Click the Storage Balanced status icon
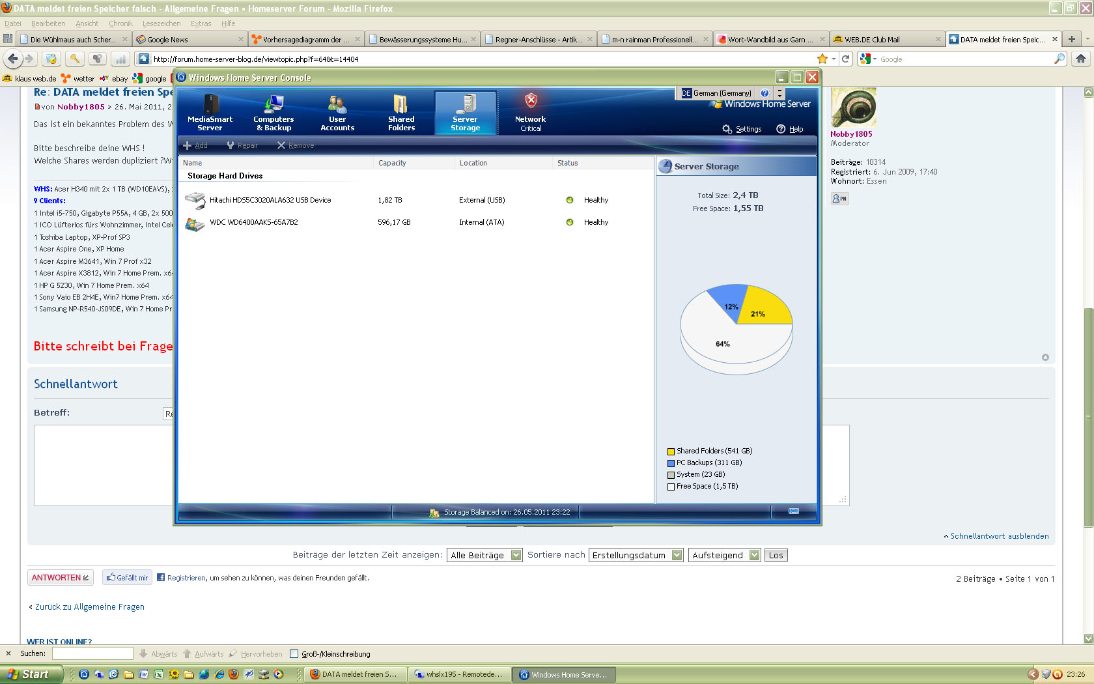The image size is (1094, 684). [434, 513]
